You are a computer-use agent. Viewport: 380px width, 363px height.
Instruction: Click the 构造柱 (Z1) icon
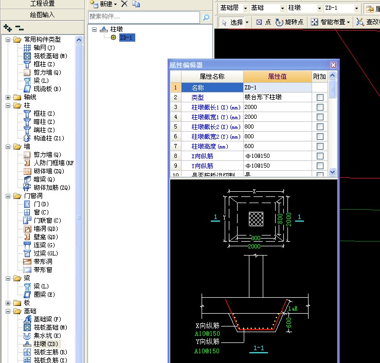pos(27,138)
